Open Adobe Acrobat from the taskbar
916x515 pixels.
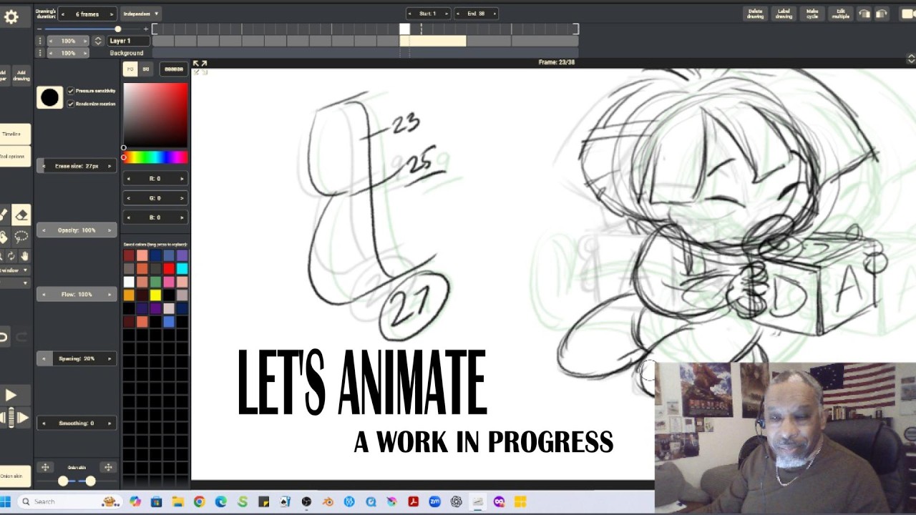[x=413, y=501]
